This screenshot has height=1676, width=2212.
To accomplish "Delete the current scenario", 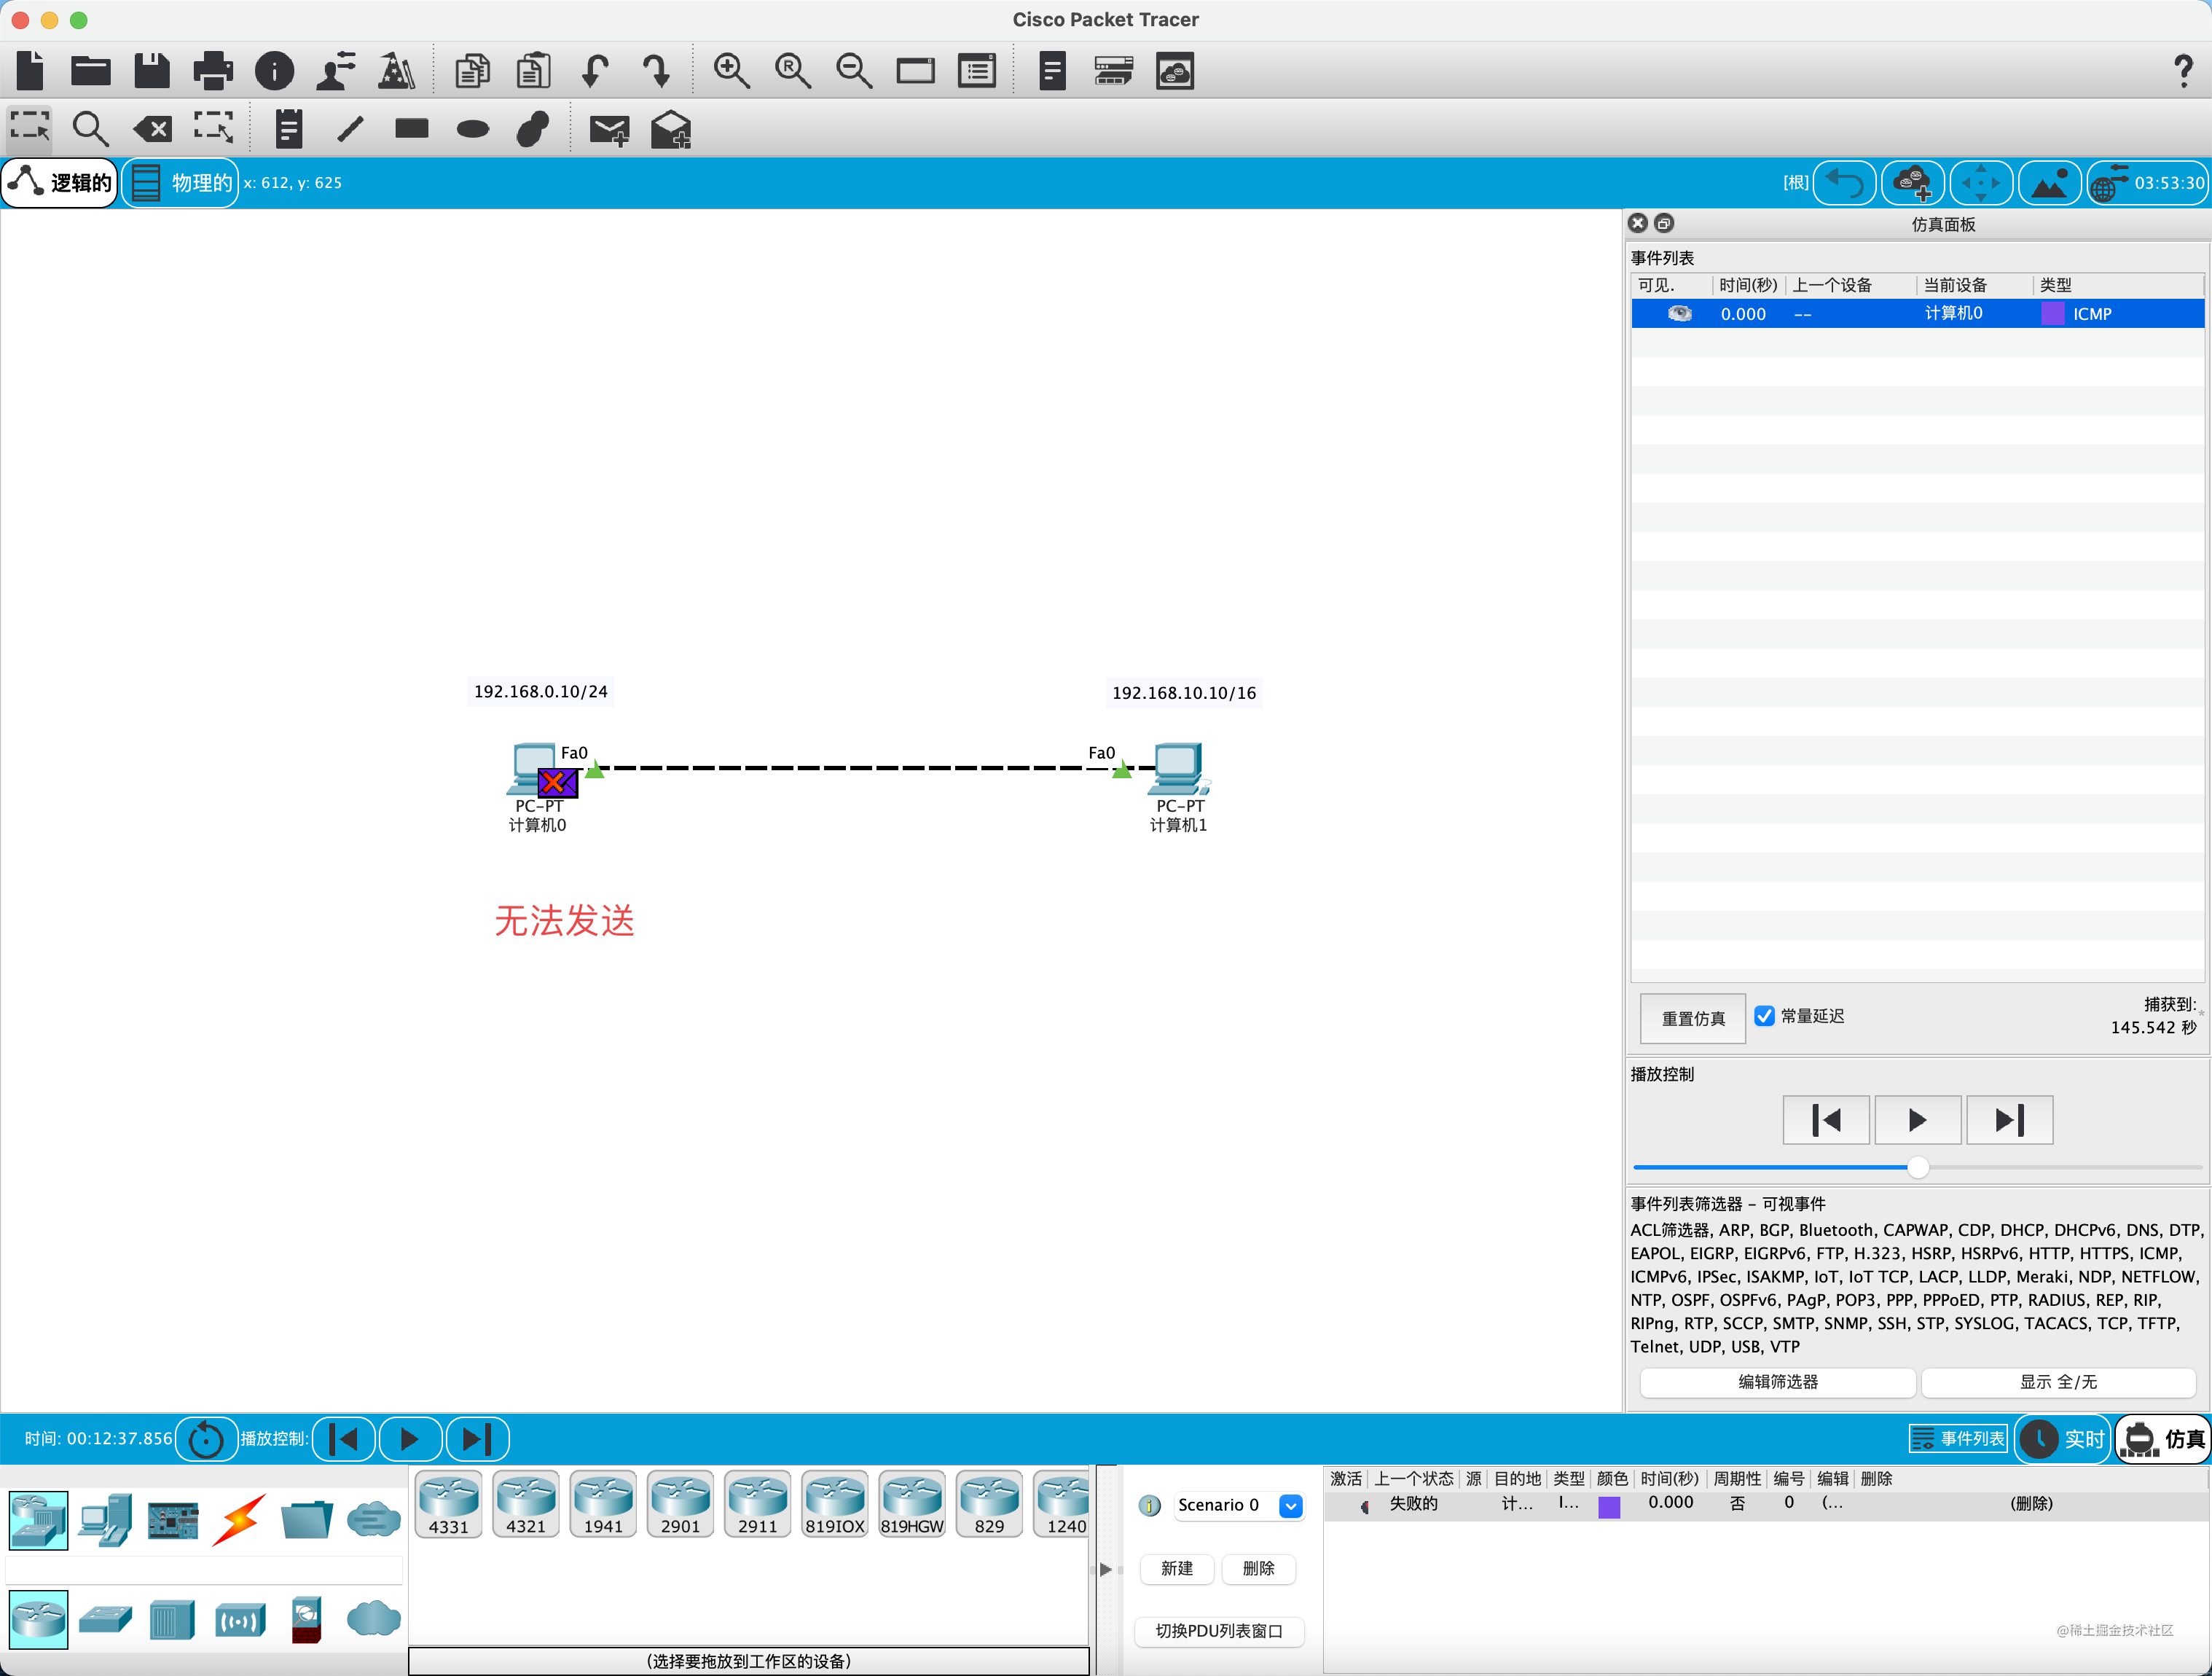I will 1258,1568.
